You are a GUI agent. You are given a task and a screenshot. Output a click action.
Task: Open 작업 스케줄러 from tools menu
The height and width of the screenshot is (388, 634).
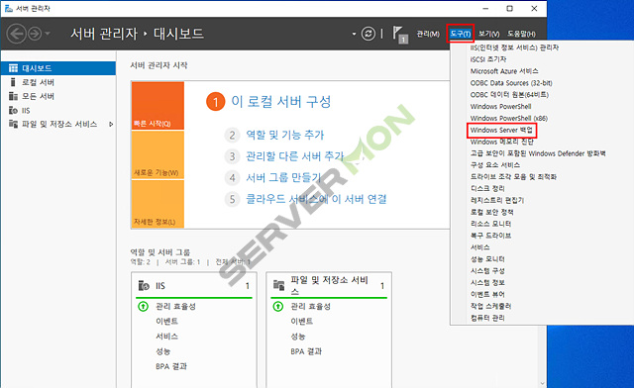click(490, 306)
